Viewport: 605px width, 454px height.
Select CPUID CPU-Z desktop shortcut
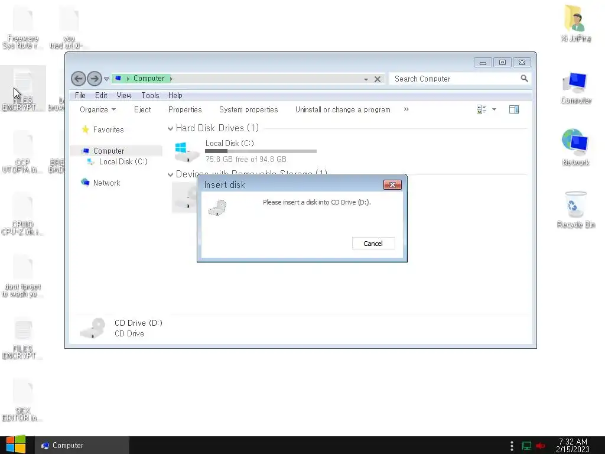point(23,214)
